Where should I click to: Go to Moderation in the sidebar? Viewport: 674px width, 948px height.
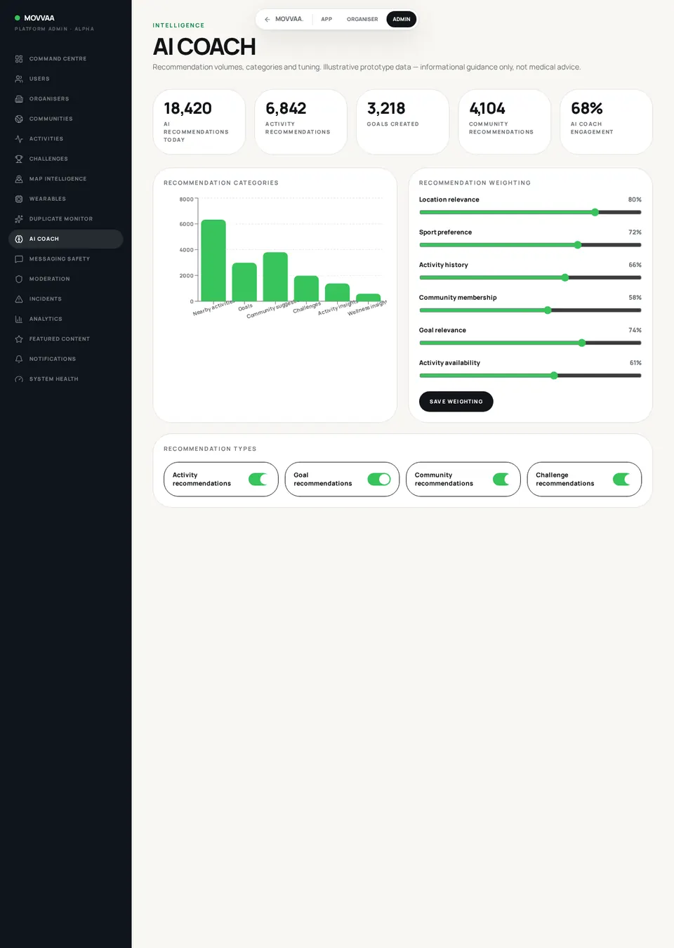[x=66, y=279]
